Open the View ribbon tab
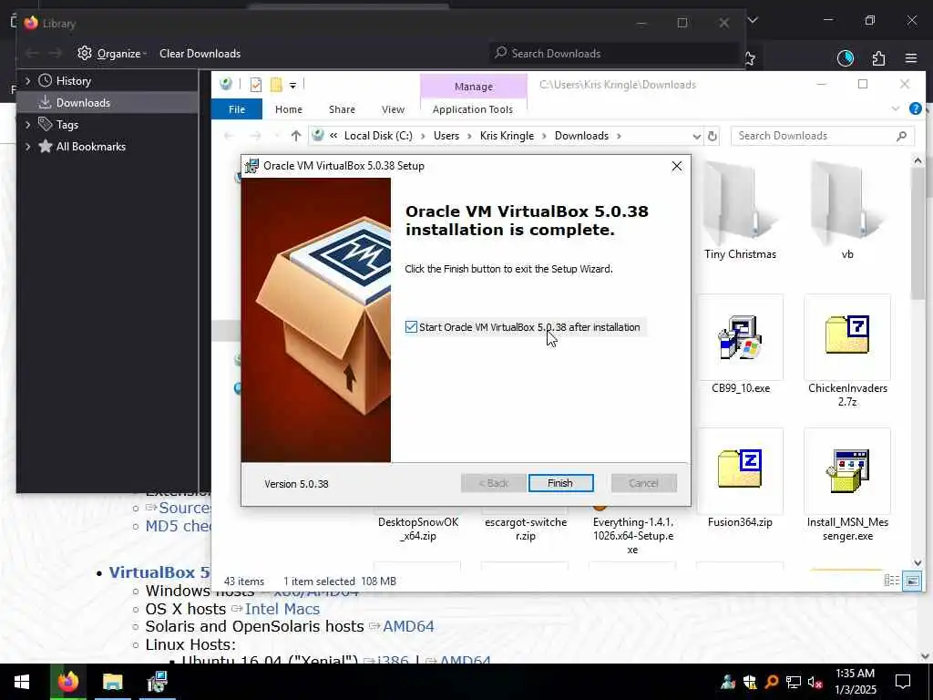Viewport: 933px width, 700px height. pyautogui.click(x=393, y=109)
